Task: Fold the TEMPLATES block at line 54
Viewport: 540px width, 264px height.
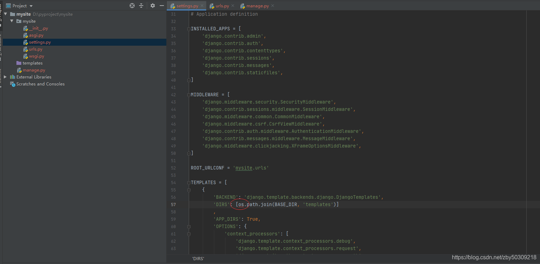Action: (188, 182)
